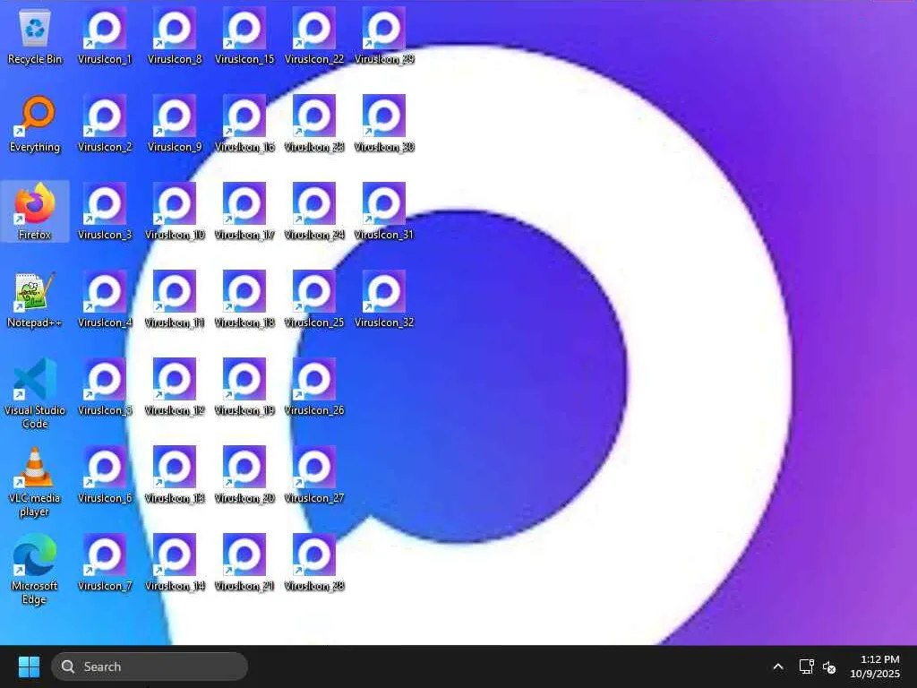This screenshot has height=688, width=917.
Task: Select the VirusIcon_27 shortcut
Action: tap(314, 475)
